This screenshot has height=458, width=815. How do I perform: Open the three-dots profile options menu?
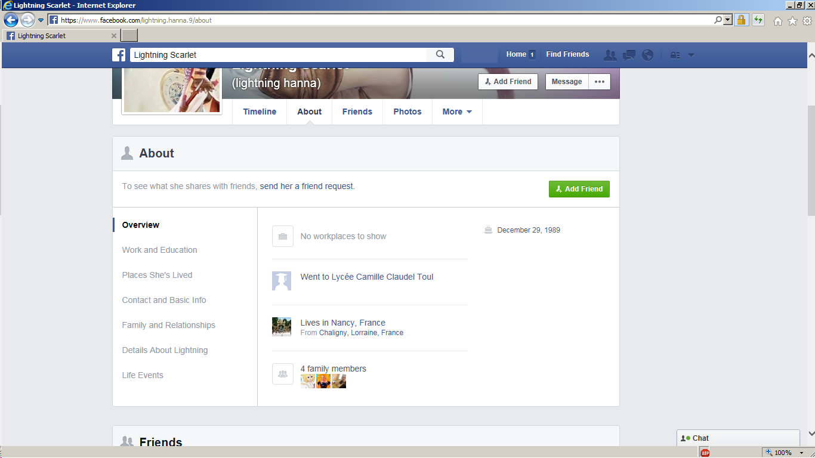coord(600,82)
